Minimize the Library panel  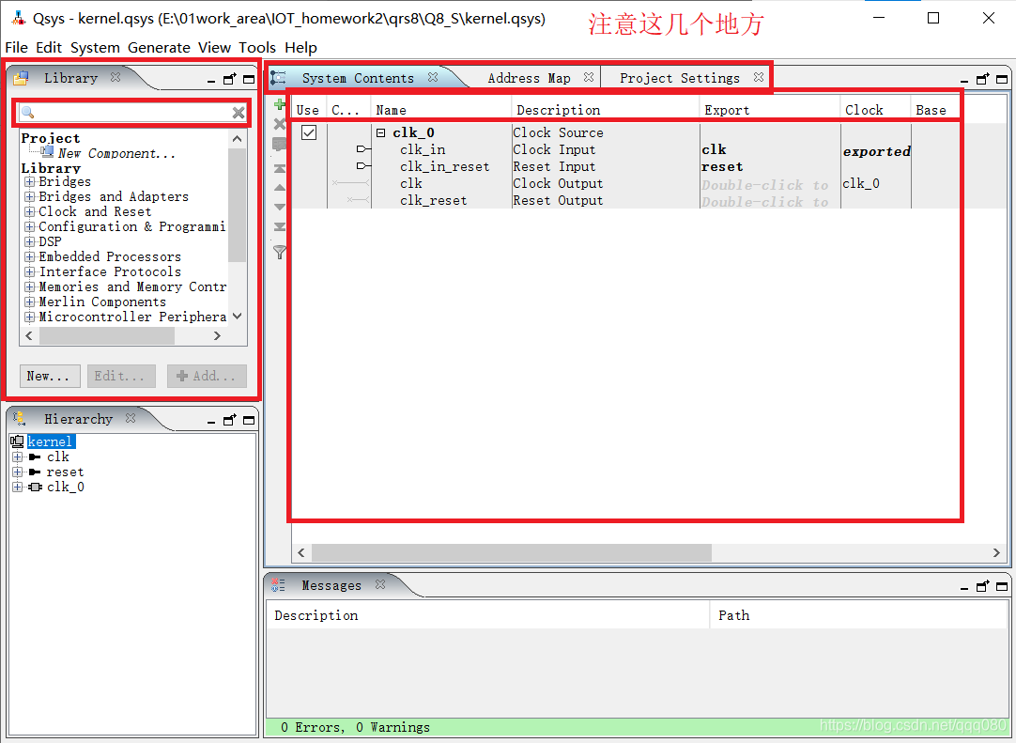(x=211, y=81)
